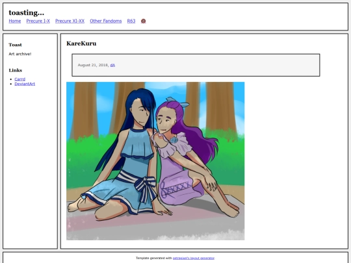Go to Precure I-X page
This screenshot has width=351, height=263.
pyautogui.click(x=38, y=21)
